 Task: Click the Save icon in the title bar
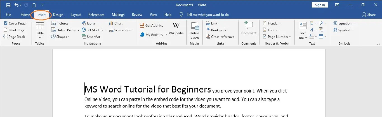8,5
